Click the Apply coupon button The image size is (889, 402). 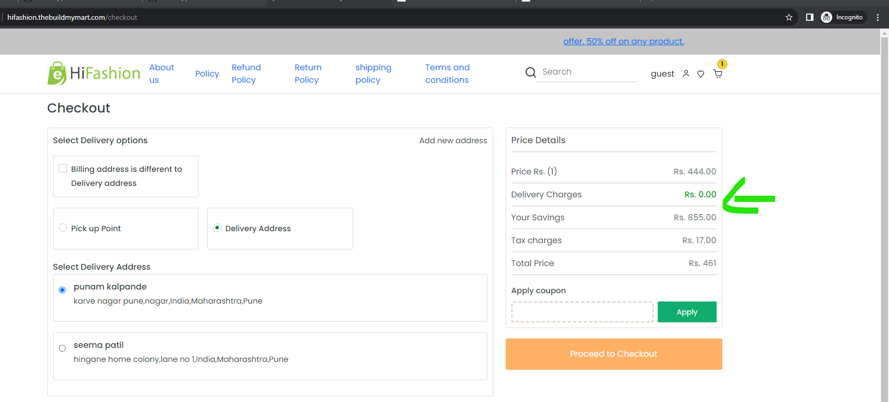tap(687, 312)
